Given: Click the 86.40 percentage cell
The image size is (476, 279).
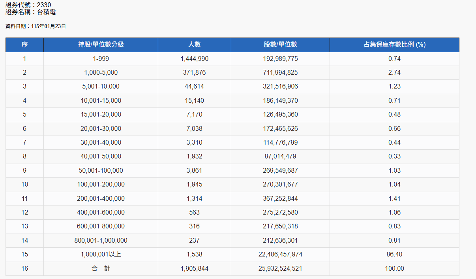Looking at the screenshot, I should pos(394,254).
